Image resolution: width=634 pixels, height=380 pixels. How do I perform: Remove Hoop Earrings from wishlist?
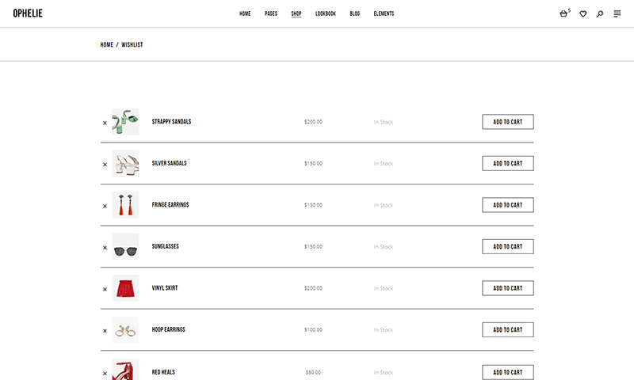105,331
